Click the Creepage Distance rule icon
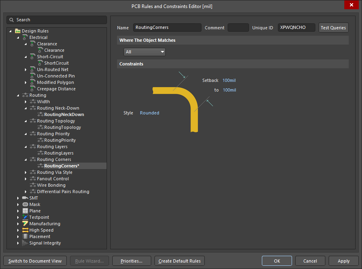The width and height of the screenshot is (362, 269). (x=33, y=89)
